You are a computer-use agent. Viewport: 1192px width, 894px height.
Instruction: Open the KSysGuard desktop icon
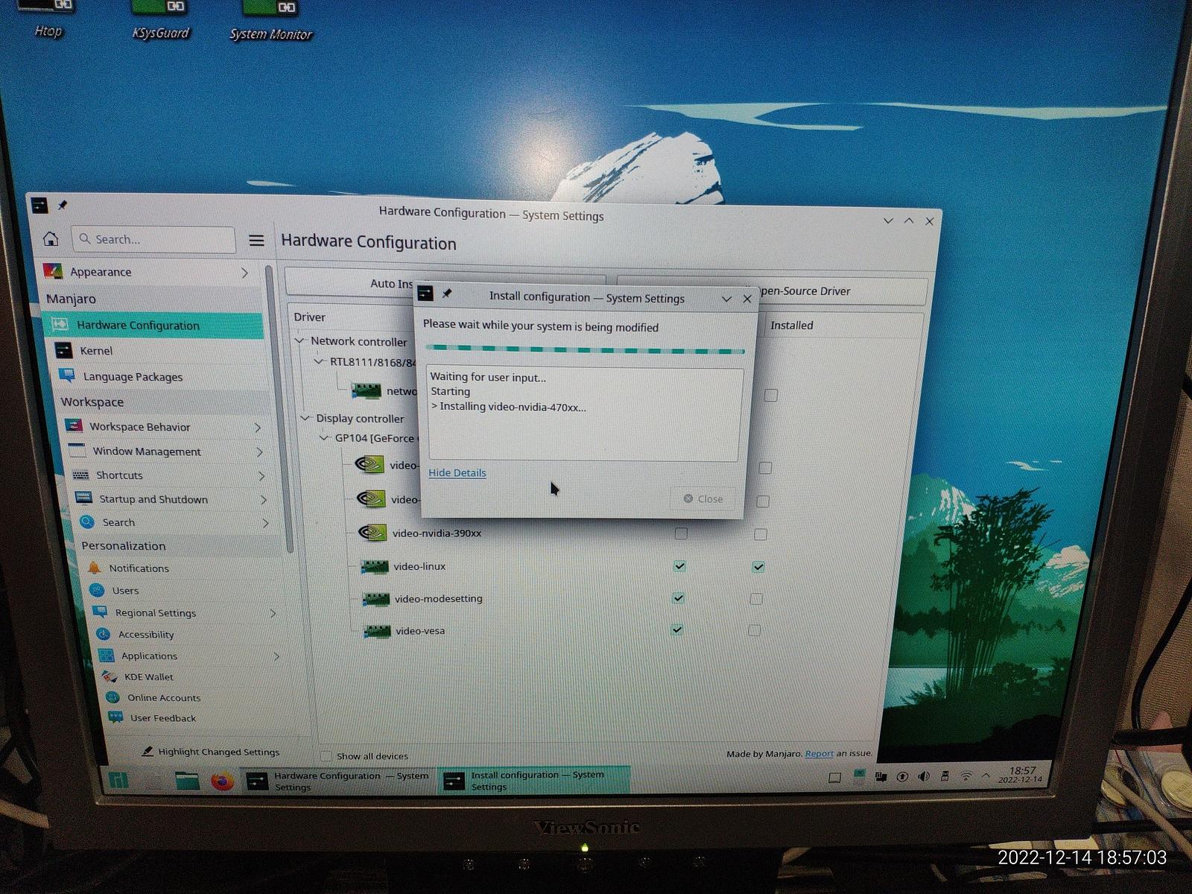click(x=160, y=20)
